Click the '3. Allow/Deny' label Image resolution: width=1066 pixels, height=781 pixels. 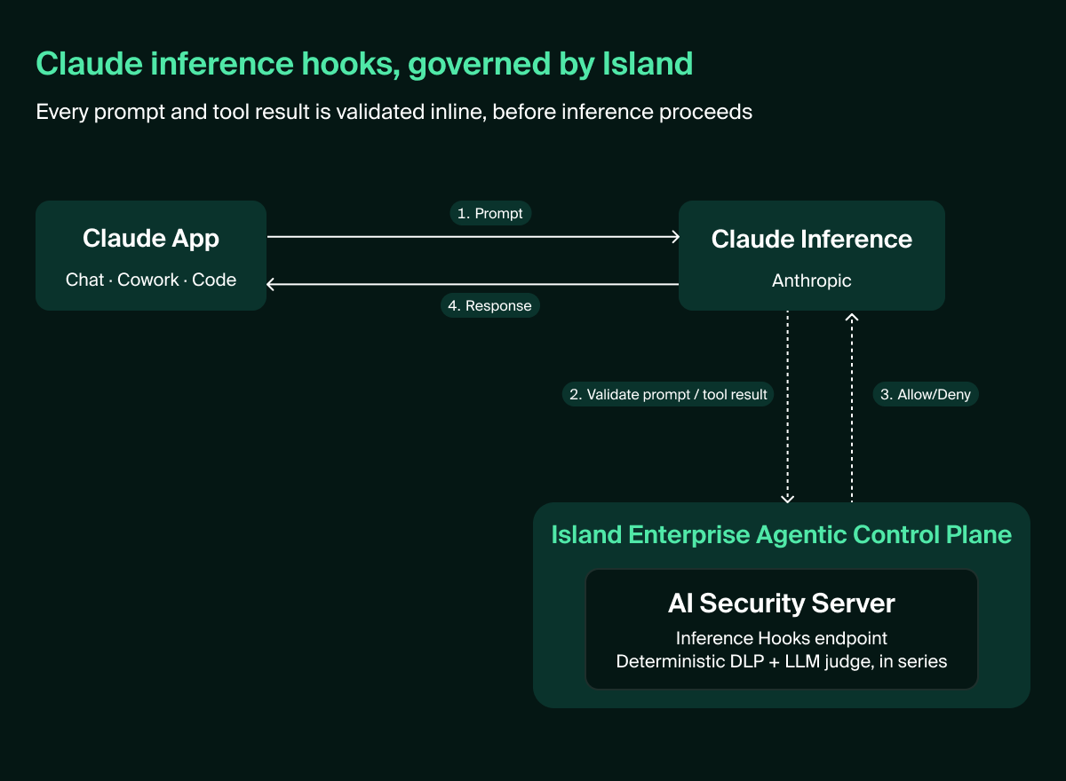(x=925, y=394)
